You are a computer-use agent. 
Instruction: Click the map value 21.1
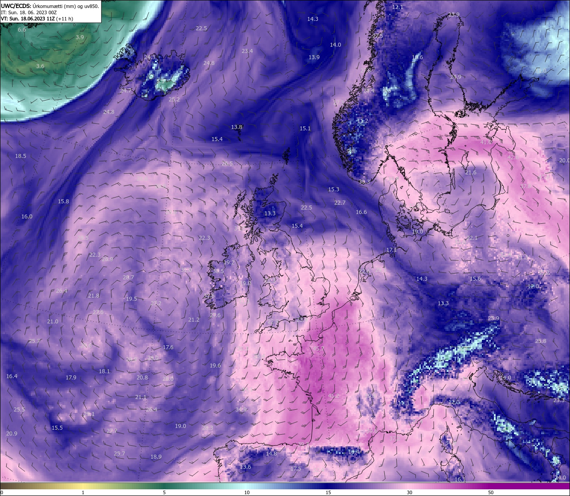(x=141, y=397)
